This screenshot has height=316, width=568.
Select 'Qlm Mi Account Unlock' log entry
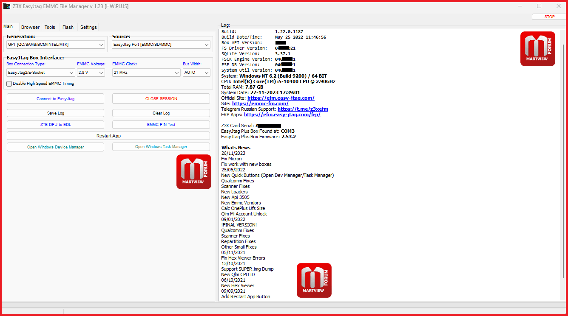(x=244, y=214)
